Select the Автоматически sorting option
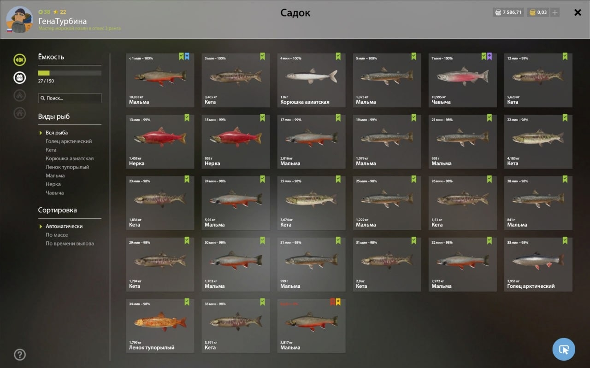Screen dimensions: 590x368 (x=64, y=227)
